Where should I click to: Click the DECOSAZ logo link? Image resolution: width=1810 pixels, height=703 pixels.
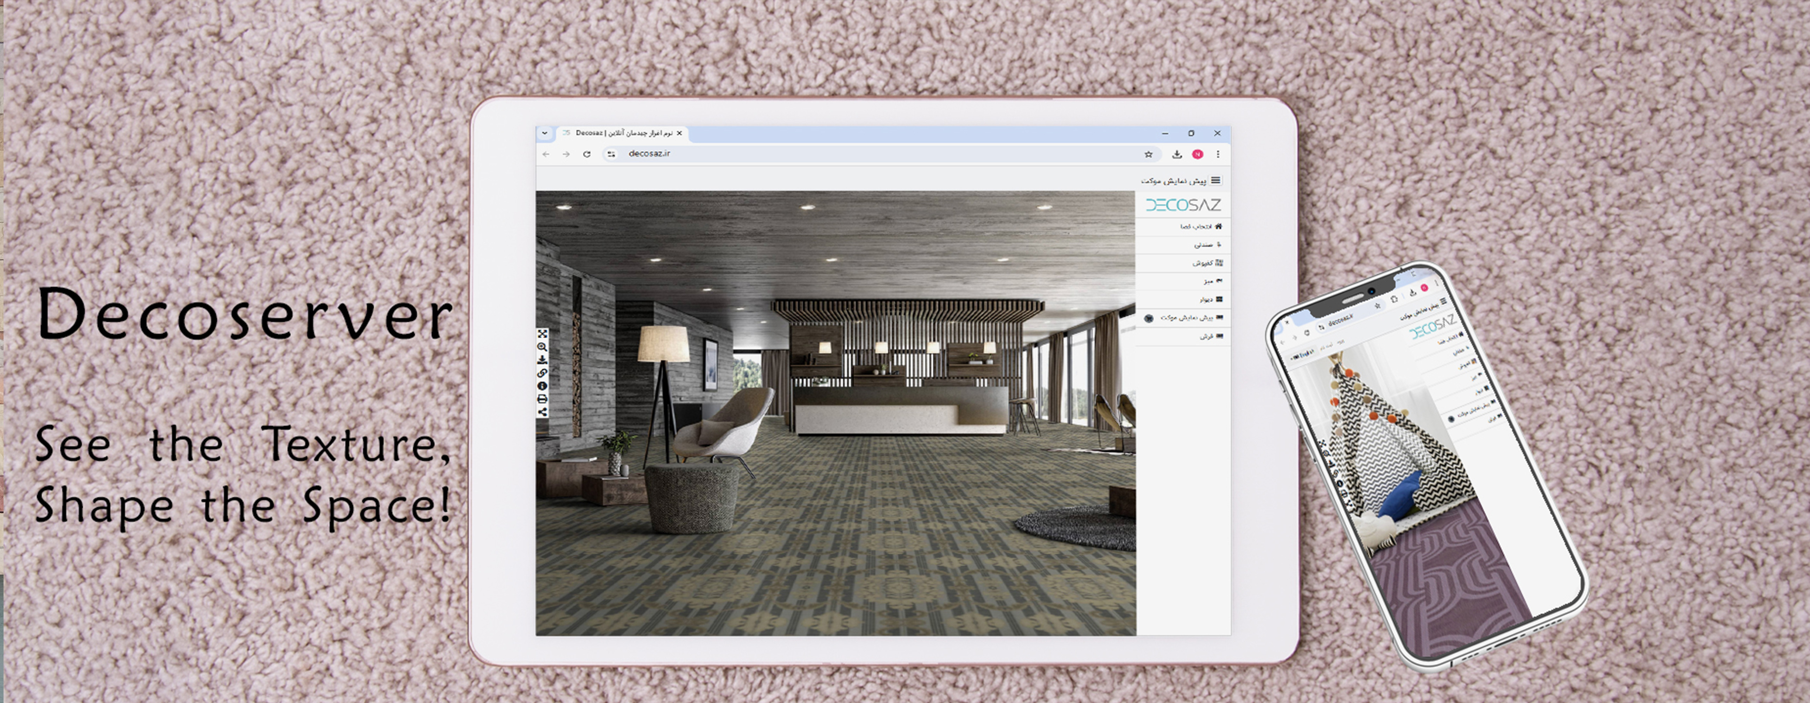(x=1183, y=205)
